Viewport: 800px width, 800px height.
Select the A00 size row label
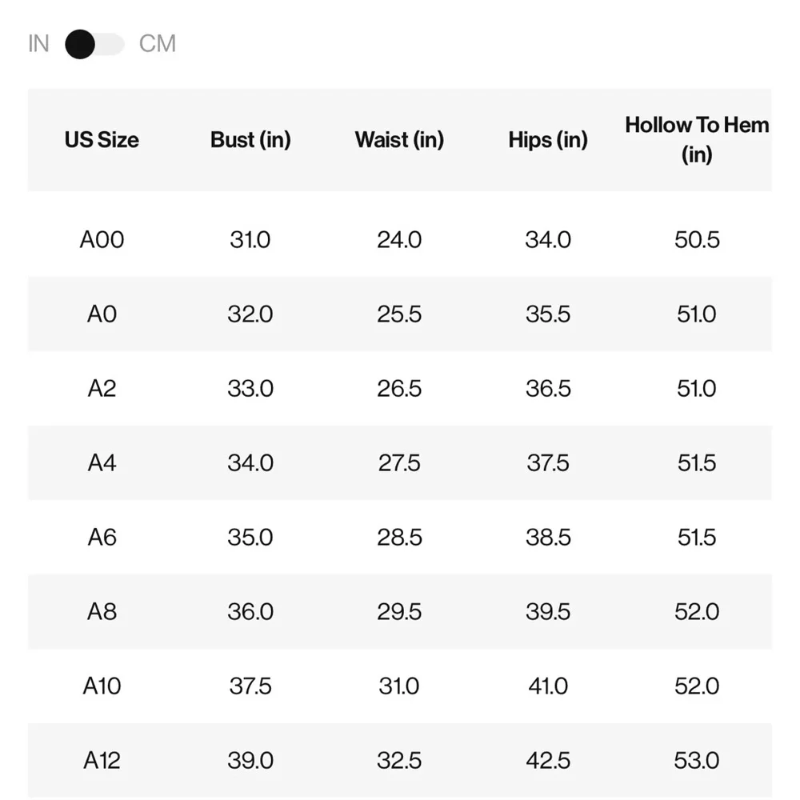click(102, 240)
